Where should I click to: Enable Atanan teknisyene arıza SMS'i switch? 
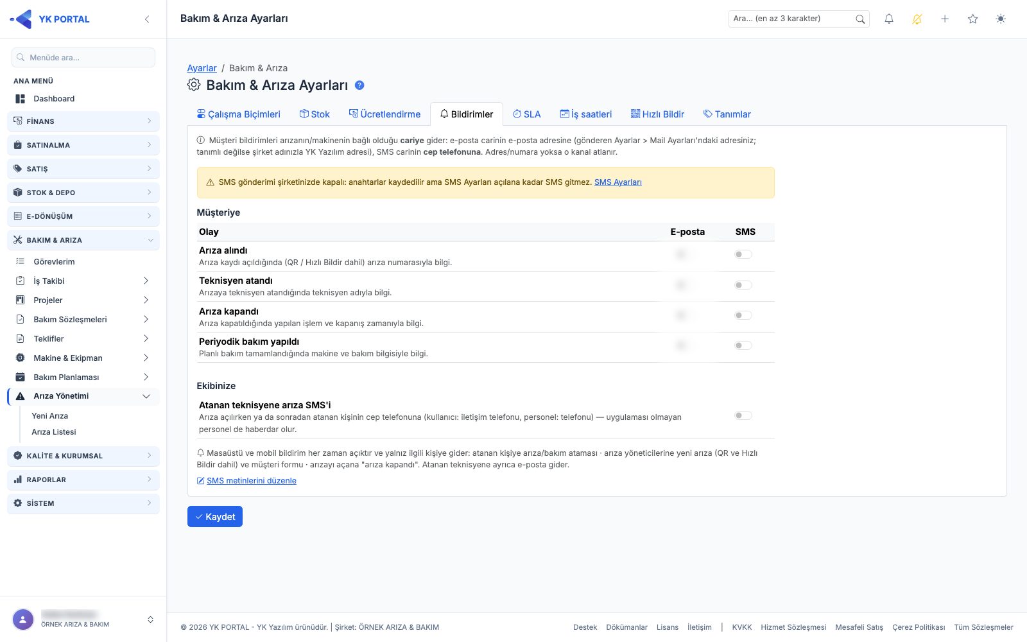[x=743, y=415]
